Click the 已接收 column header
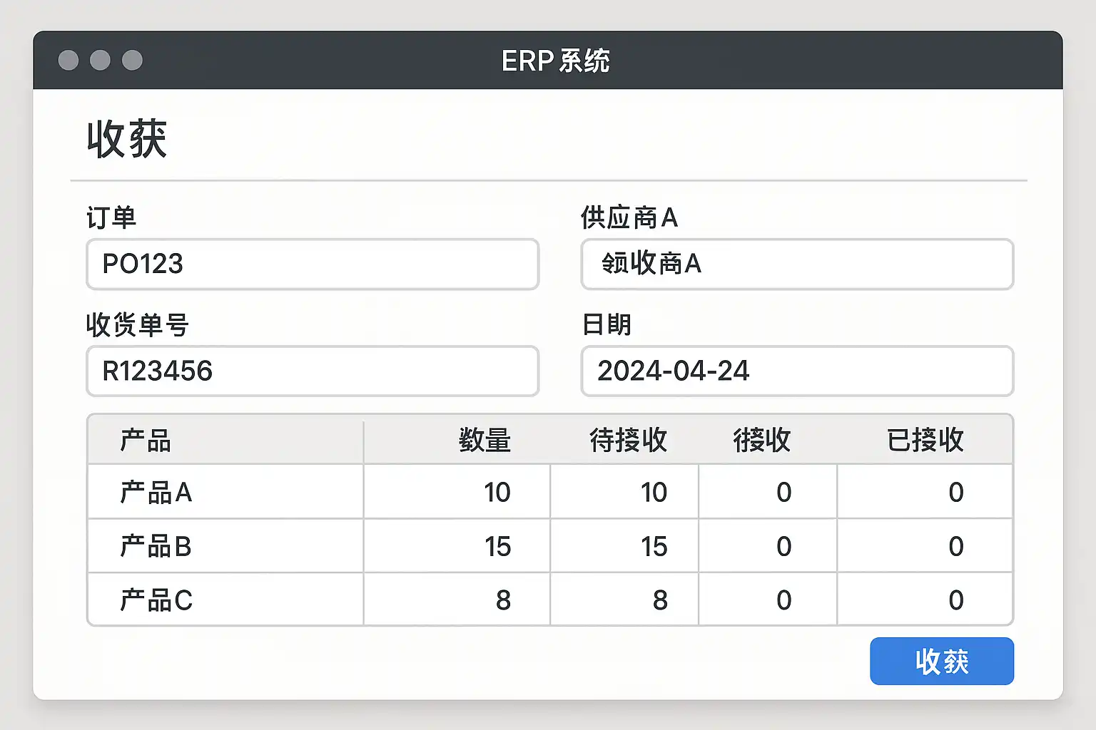Screen dimensions: 1096x730 925,440
